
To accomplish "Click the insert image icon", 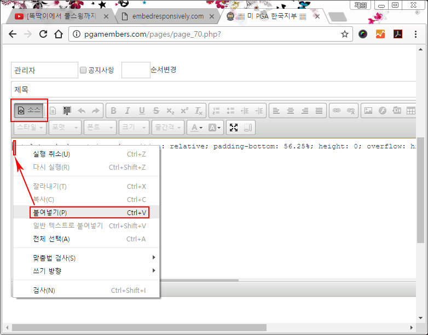I will coord(368,111).
